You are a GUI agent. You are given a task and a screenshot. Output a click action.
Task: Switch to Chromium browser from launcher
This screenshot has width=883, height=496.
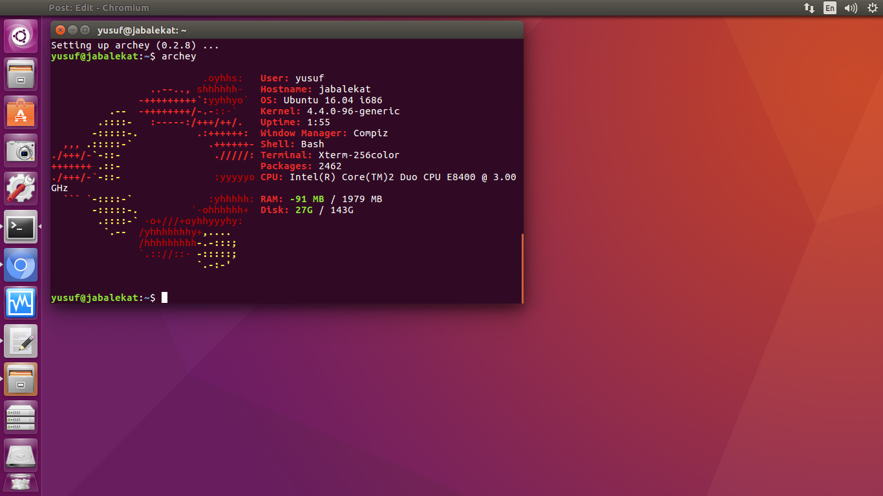21,265
